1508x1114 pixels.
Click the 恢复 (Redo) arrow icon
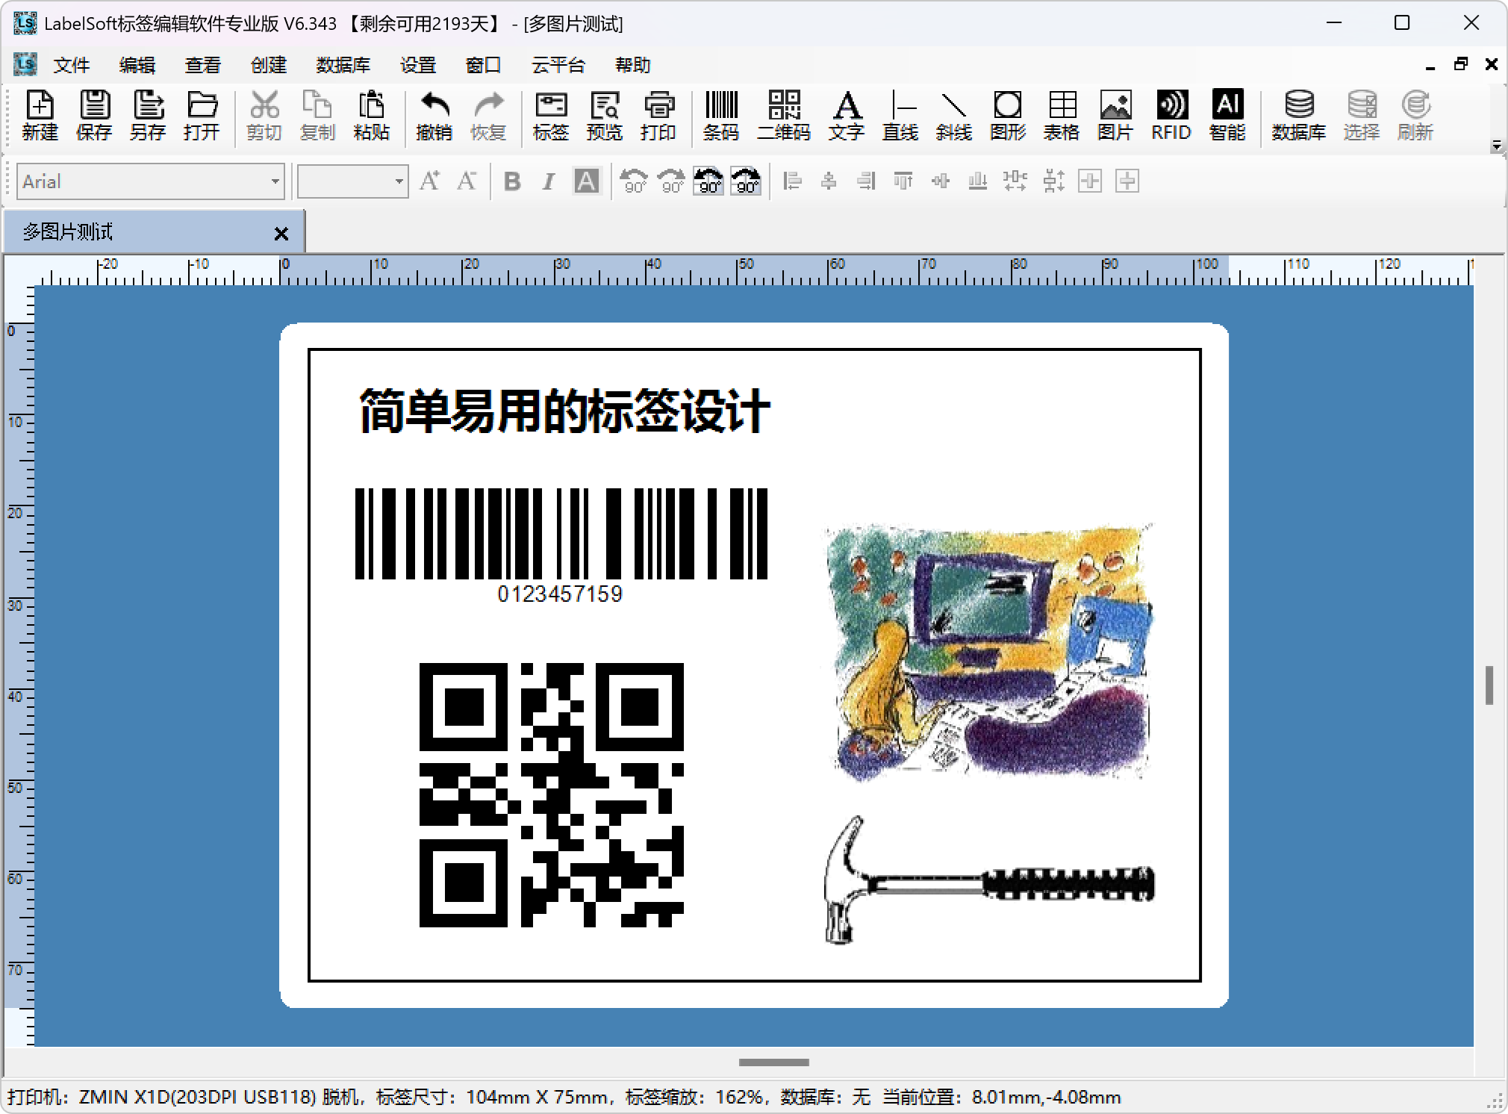click(x=488, y=115)
